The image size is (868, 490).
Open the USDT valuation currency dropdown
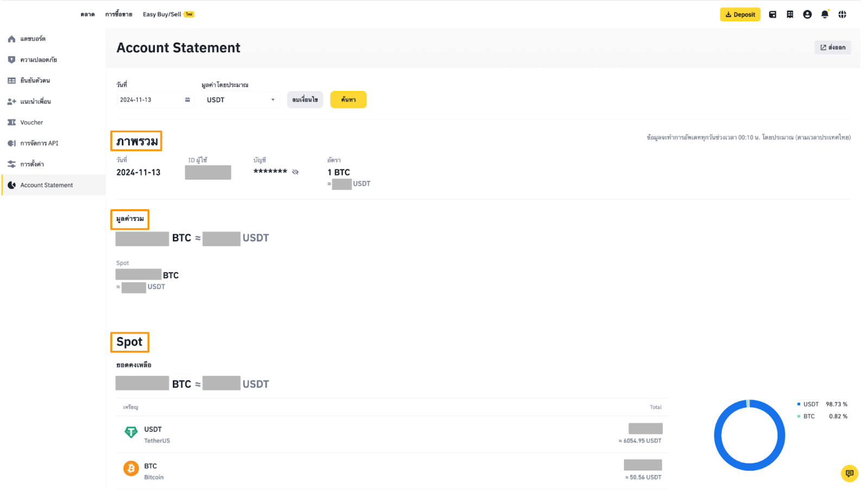(x=240, y=100)
